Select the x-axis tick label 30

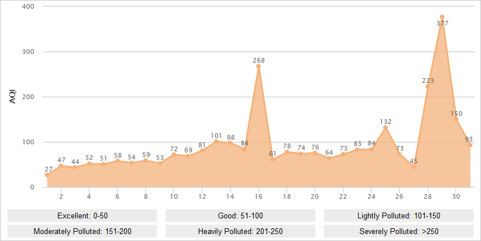click(x=456, y=196)
